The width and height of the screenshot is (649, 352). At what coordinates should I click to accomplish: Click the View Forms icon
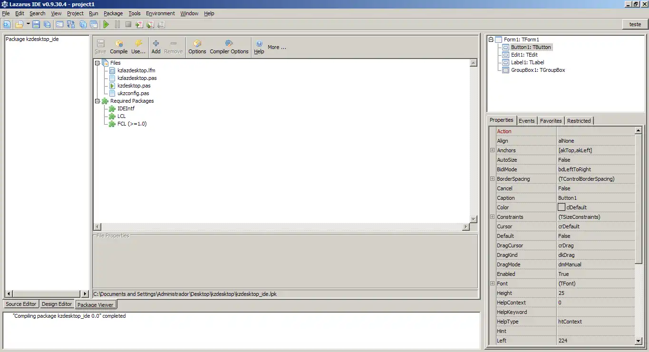(94, 24)
